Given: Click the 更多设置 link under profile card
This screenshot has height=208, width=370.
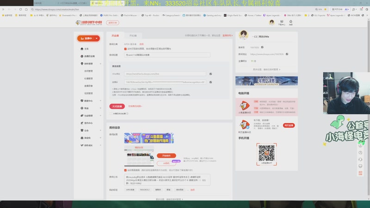Looking at the screenshot, I should 266,70.
